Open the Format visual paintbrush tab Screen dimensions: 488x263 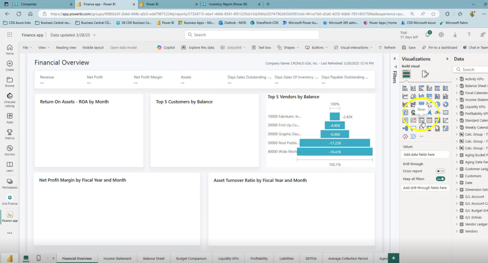coord(425,74)
